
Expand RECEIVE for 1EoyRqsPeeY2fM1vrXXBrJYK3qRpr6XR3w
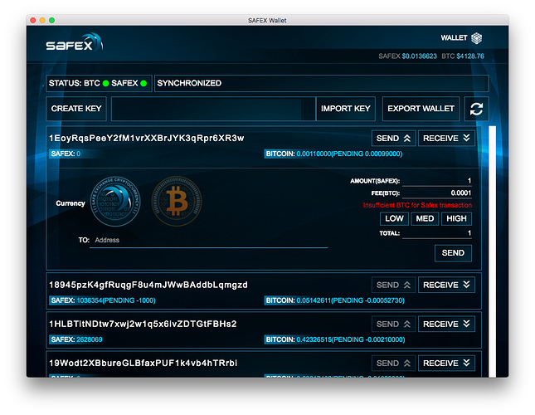(446, 139)
